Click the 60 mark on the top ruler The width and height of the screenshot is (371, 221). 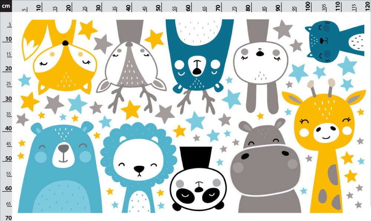click(x=188, y=8)
